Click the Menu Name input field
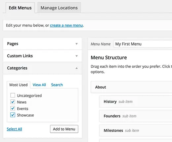The width and height of the screenshot is (172, 142). [x=143, y=44]
